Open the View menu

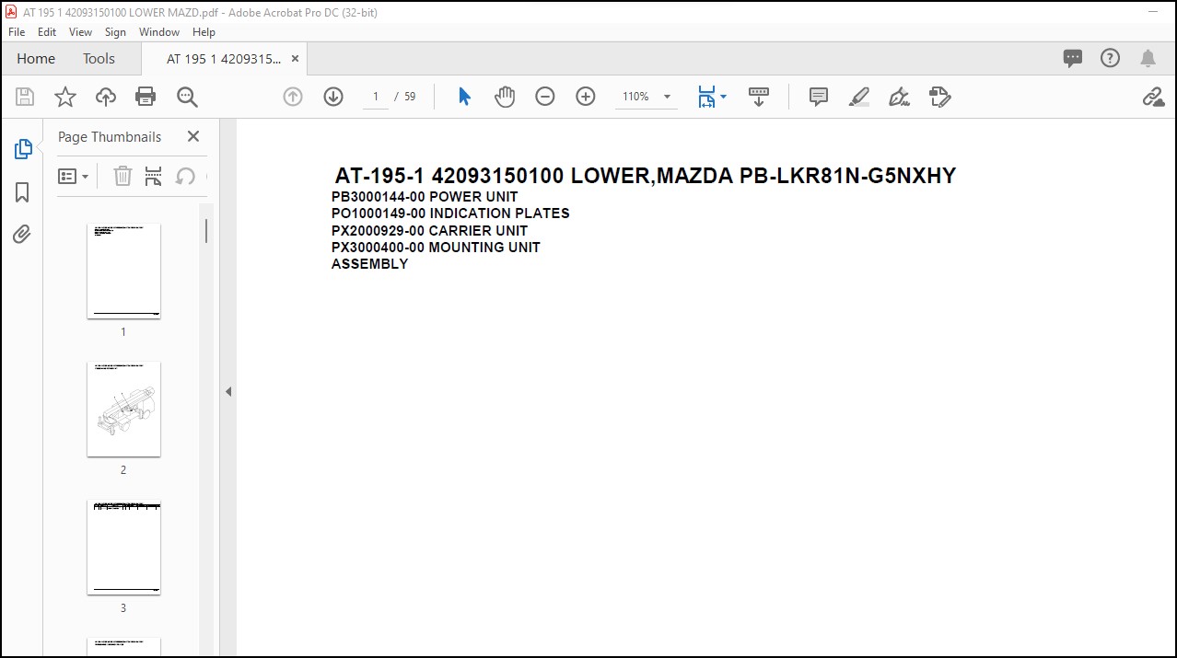(x=81, y=31)
